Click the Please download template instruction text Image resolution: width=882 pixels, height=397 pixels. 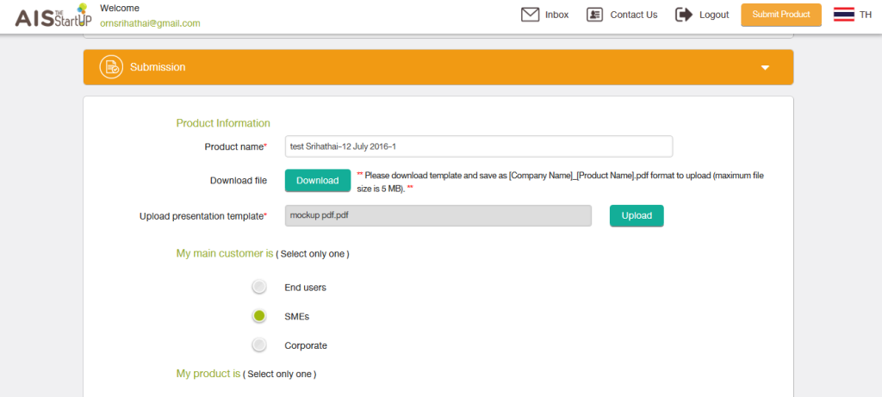click(x=561, y=183)
